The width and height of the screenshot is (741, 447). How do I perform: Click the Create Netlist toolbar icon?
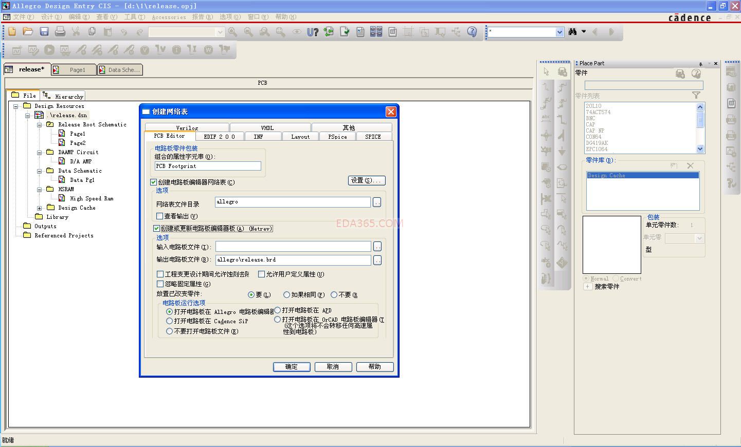360,32
